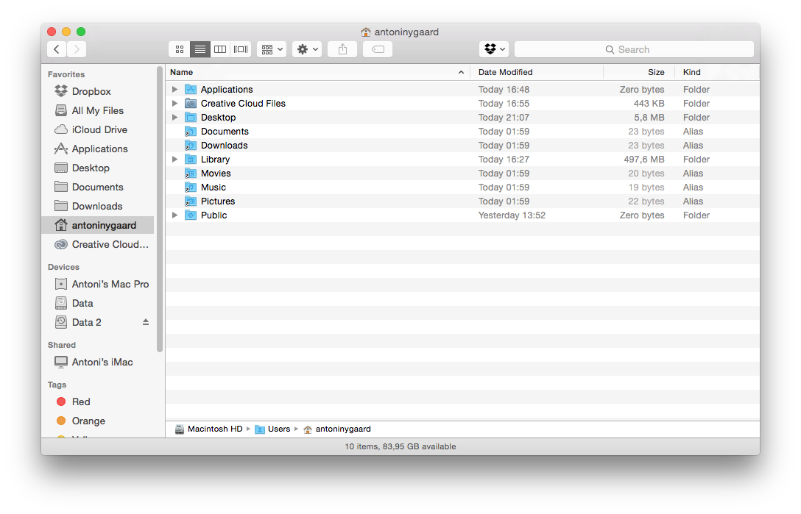
Task: Expand the Applications folder triangle
Action: 174,89
